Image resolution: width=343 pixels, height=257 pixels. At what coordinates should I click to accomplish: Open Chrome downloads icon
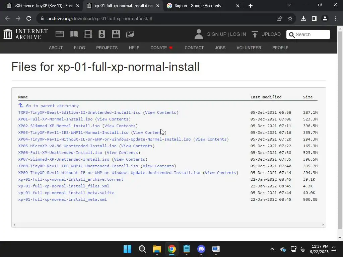point(303,19)
